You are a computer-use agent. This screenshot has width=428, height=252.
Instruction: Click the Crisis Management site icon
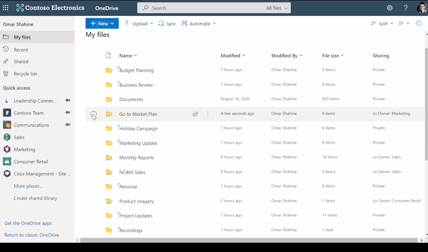coord(7,174)
